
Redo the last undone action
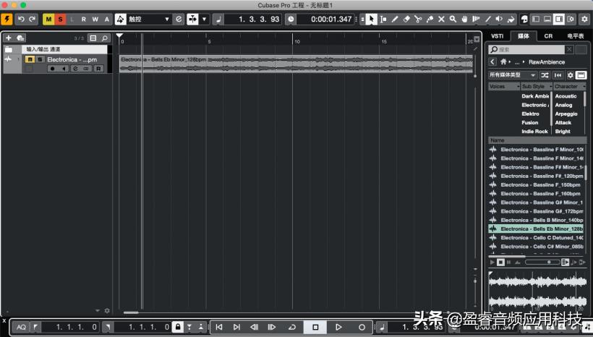click(33, 20)
